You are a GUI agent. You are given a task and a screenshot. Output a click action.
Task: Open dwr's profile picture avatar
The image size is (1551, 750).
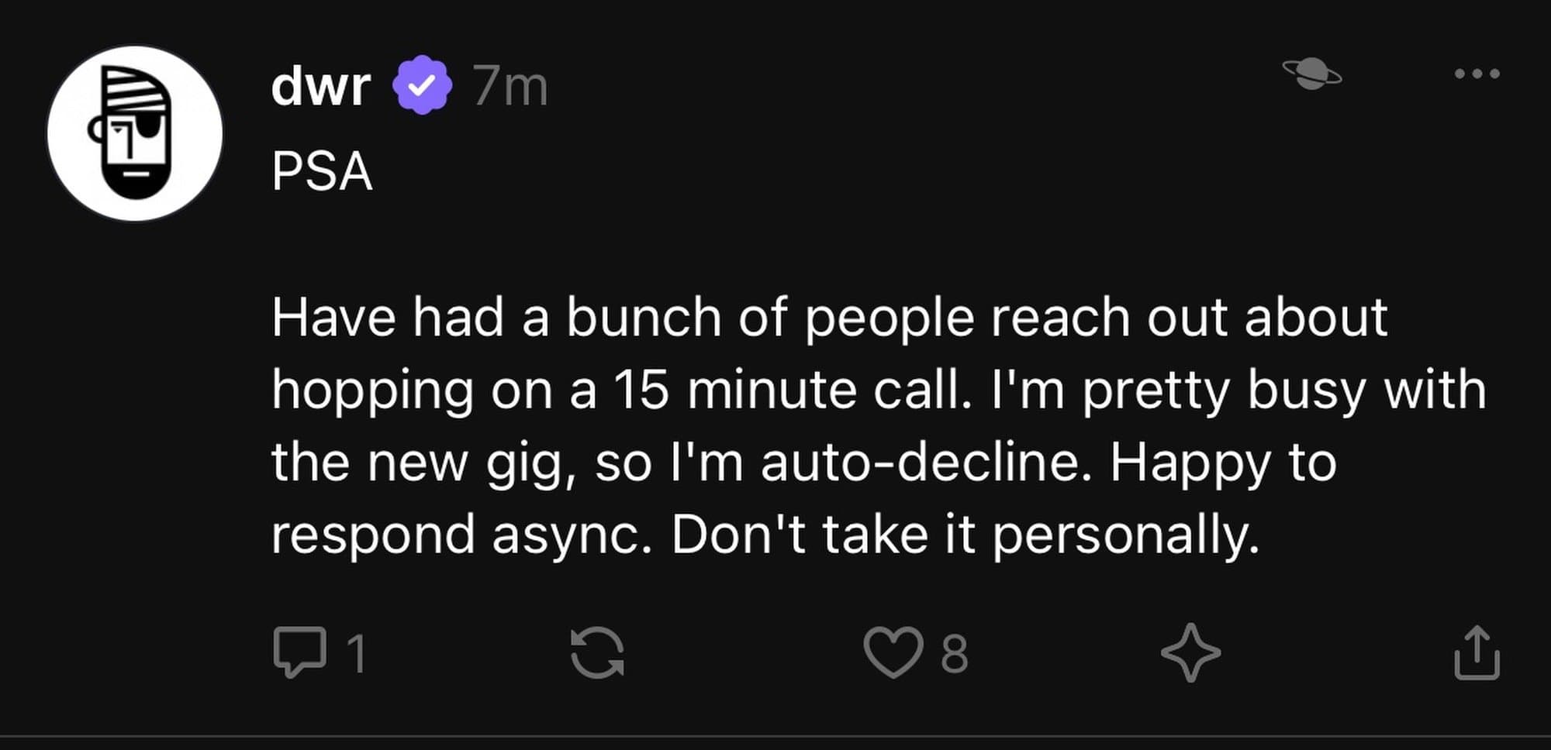[135, 133]
